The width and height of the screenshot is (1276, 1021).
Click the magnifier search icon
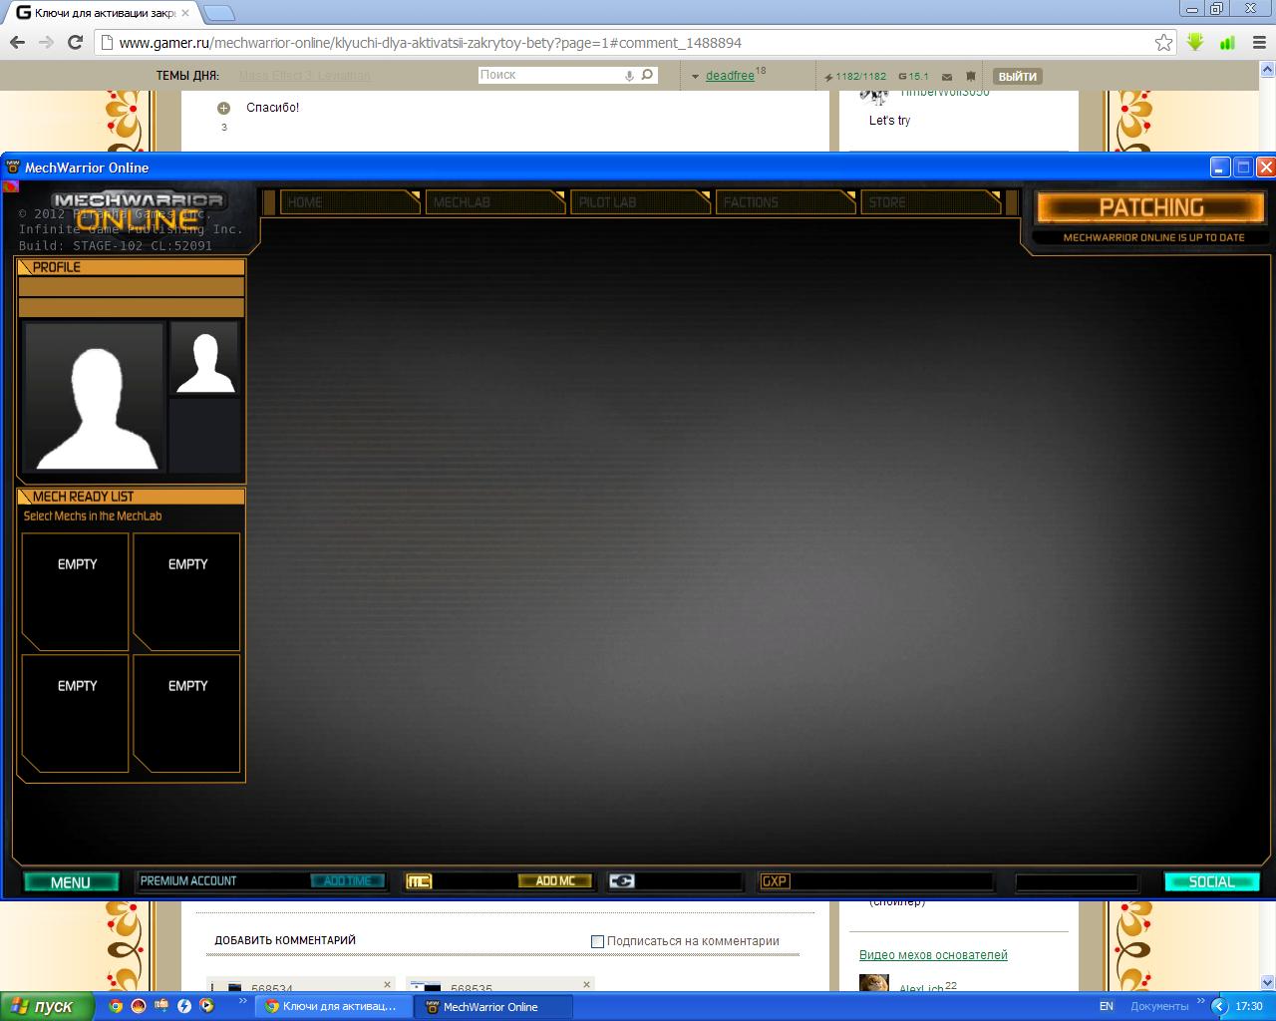647,75
